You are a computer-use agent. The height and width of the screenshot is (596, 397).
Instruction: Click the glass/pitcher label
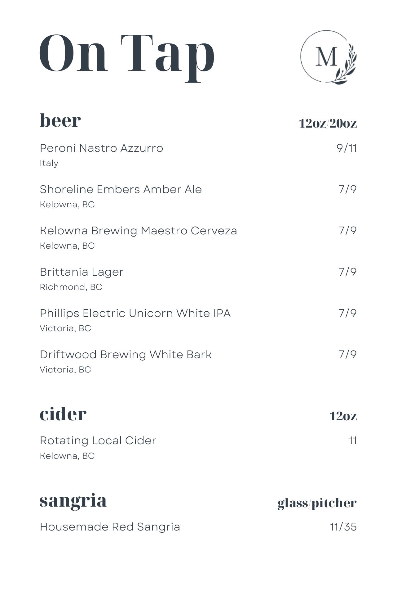click(x=317, y=503)
